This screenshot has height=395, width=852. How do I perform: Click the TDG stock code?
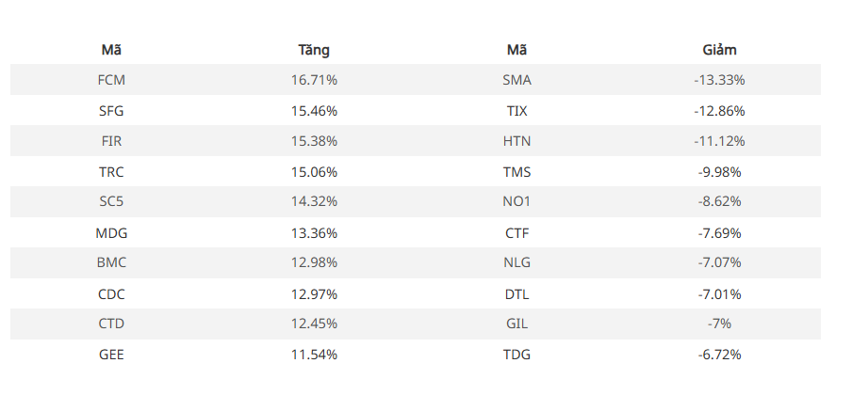click(516, 355)
